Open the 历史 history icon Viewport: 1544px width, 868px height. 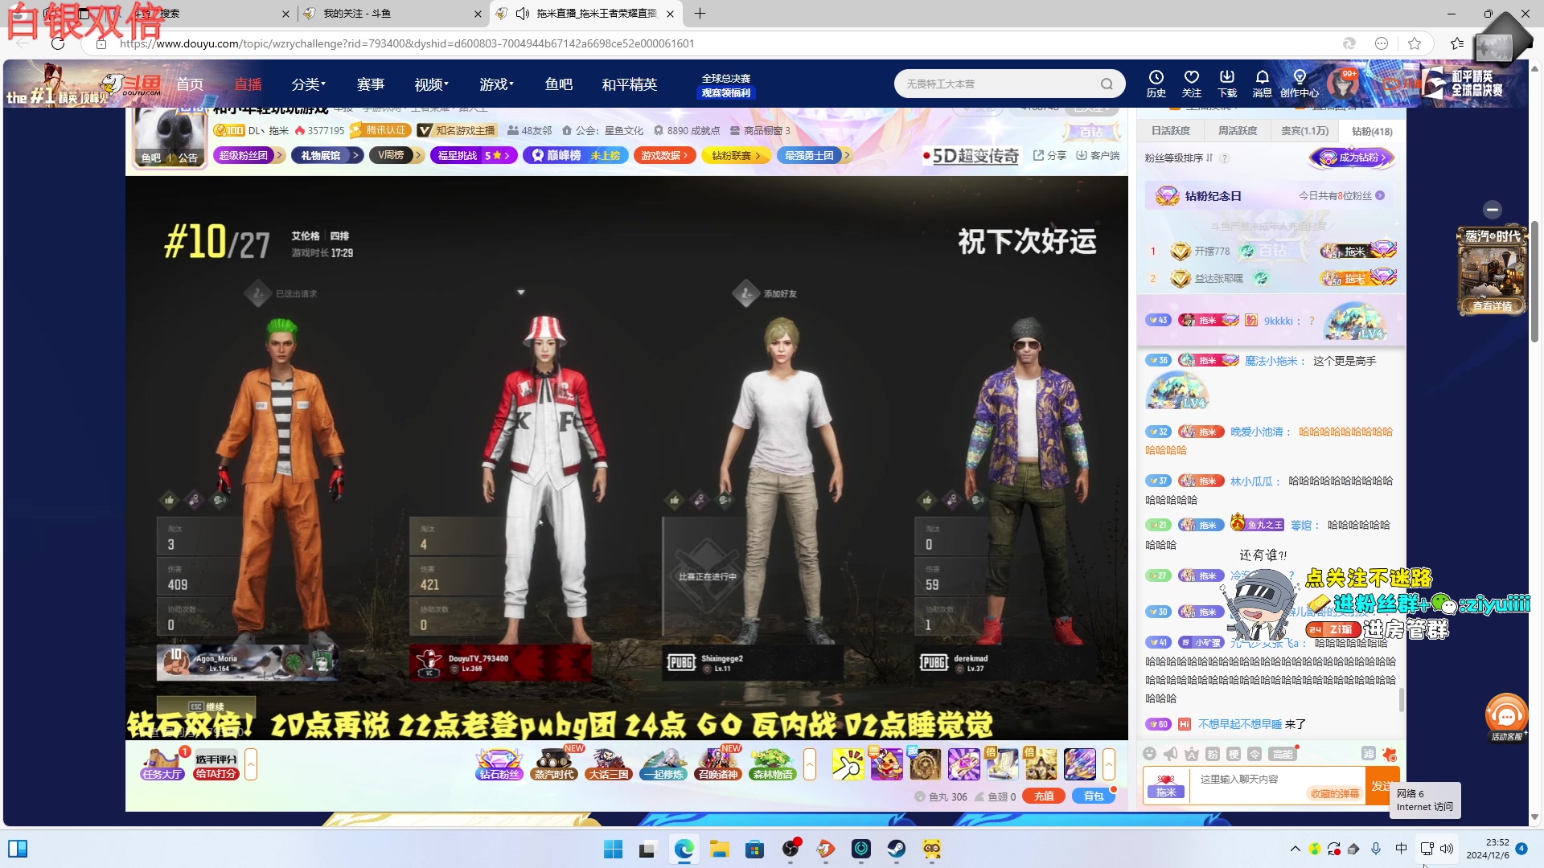tap(1156, 84)
